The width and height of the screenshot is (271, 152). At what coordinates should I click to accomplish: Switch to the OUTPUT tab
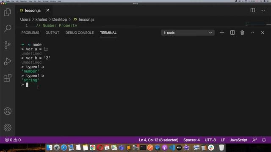click(x=52, y=33)
